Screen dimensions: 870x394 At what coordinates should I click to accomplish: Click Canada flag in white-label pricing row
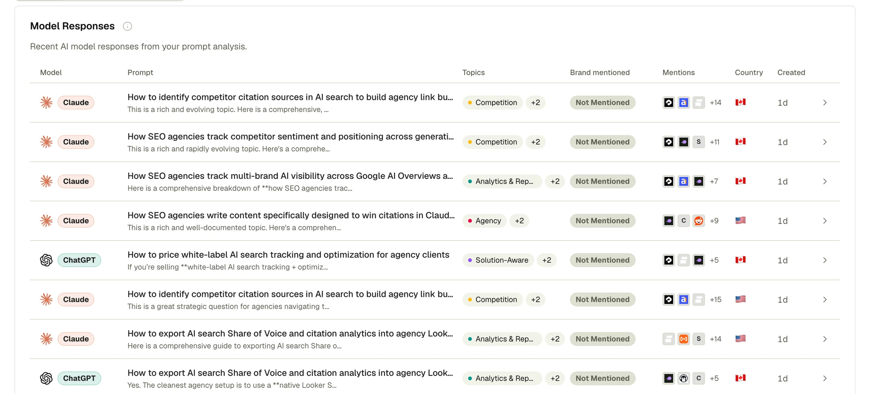740,260
